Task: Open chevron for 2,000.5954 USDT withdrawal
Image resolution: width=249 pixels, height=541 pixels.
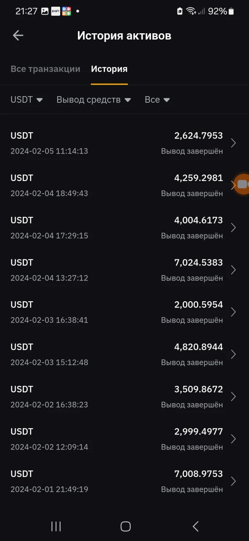Action: [x=233, y=312]
